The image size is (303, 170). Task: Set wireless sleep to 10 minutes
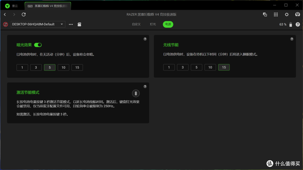210,67
